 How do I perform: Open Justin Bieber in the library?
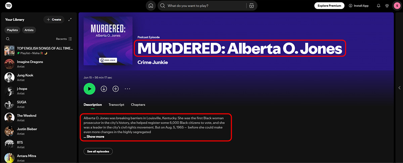click(x=39, y=131)
